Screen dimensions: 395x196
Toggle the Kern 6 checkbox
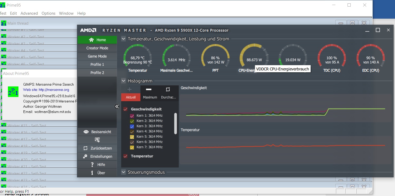coord(132,142)
